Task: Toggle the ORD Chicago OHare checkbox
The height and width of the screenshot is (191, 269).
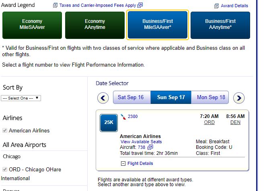Action: click(5, 169)
